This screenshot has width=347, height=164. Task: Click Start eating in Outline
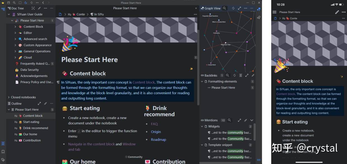(x=31, y=122)
